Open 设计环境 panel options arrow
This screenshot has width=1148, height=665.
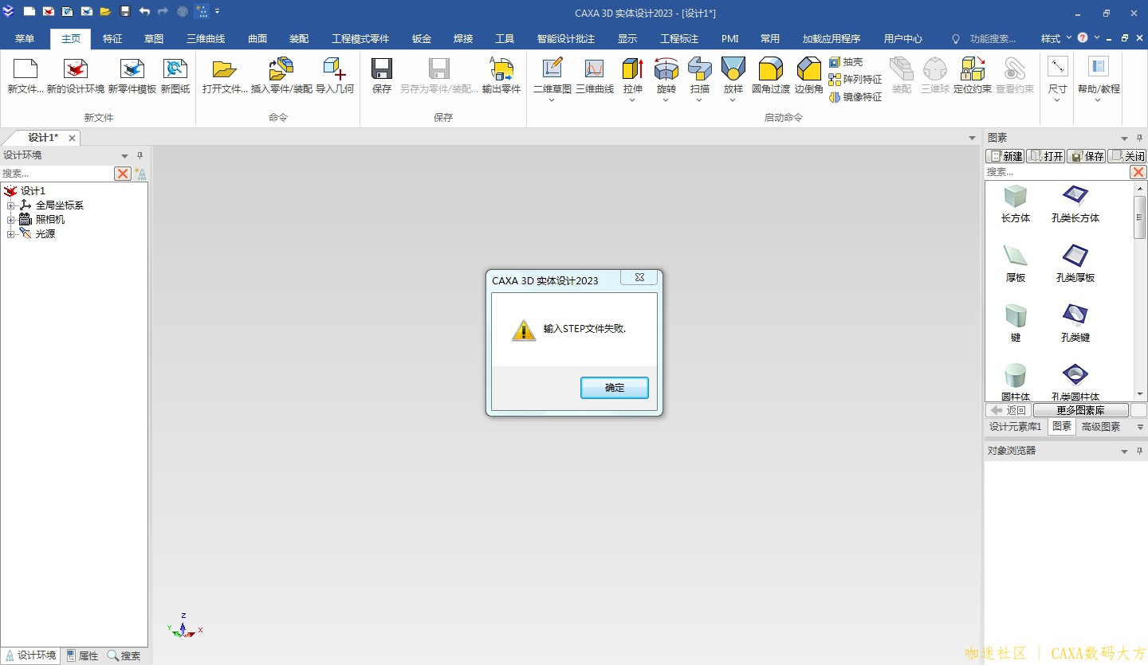124,156
